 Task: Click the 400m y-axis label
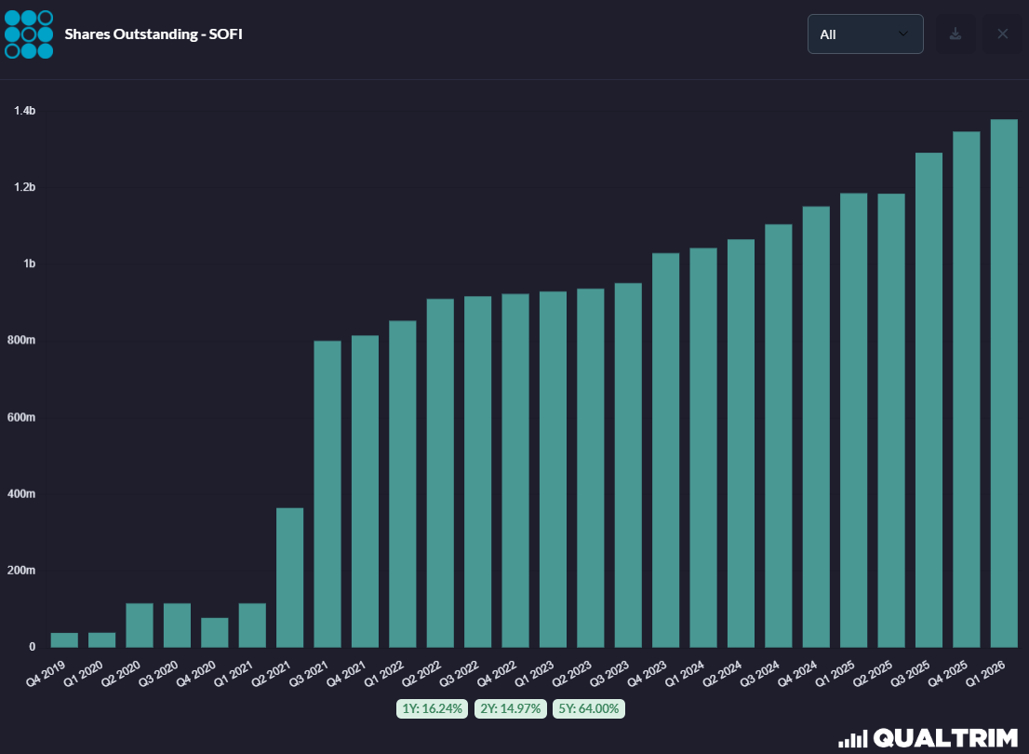pos(21,493)
